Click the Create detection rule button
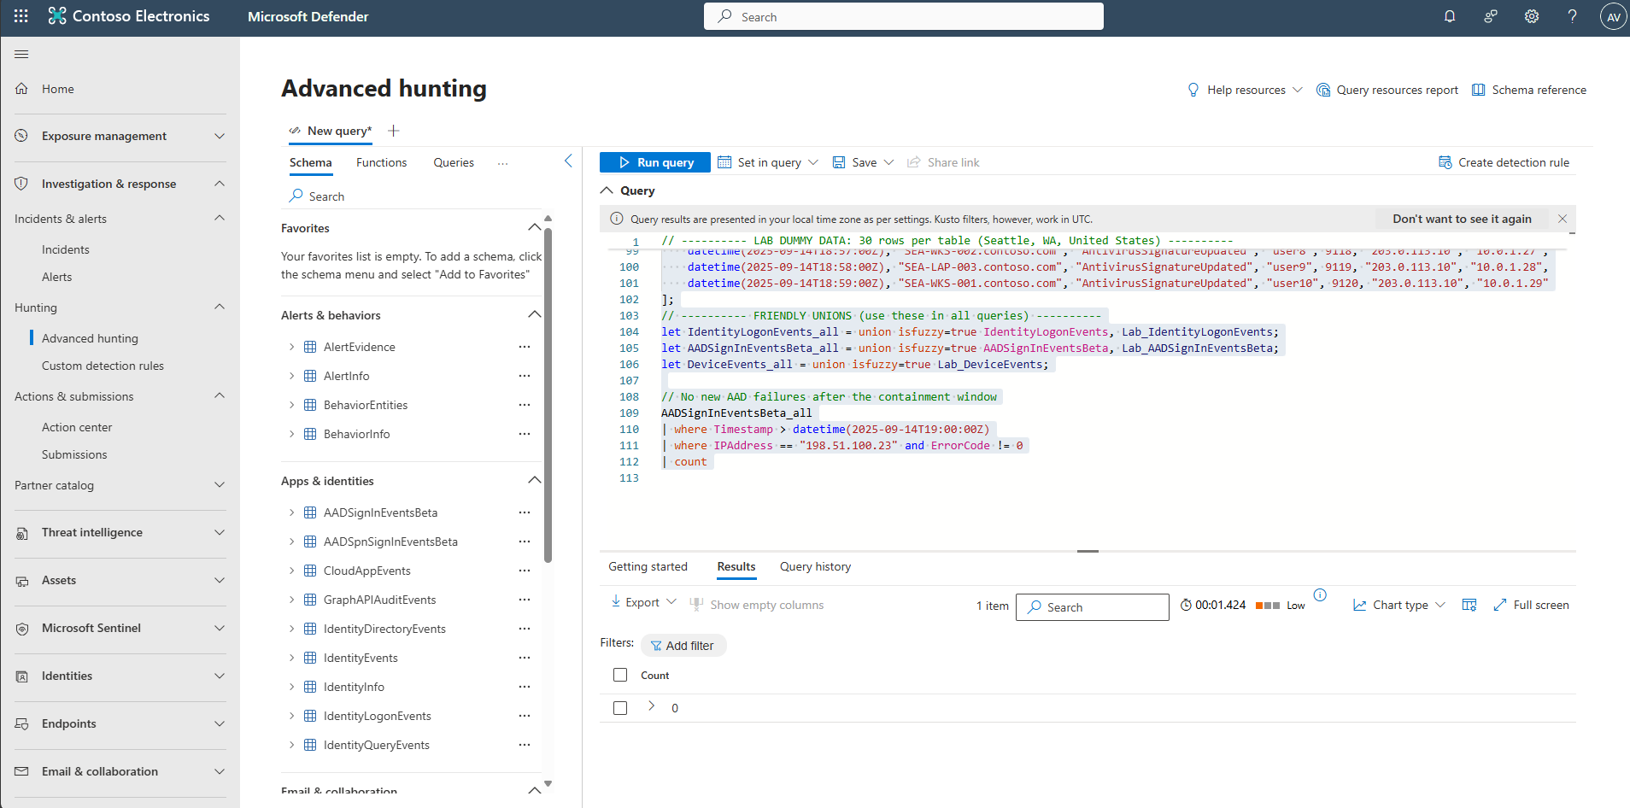 pyautogui.click(x=1504, y=162)
